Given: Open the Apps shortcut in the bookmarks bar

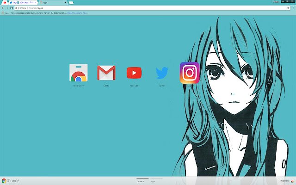Looking at the screenshot, I should 6,13.
